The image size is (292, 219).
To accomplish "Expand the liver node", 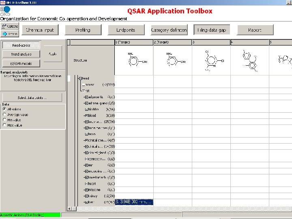I will point(86,202).
